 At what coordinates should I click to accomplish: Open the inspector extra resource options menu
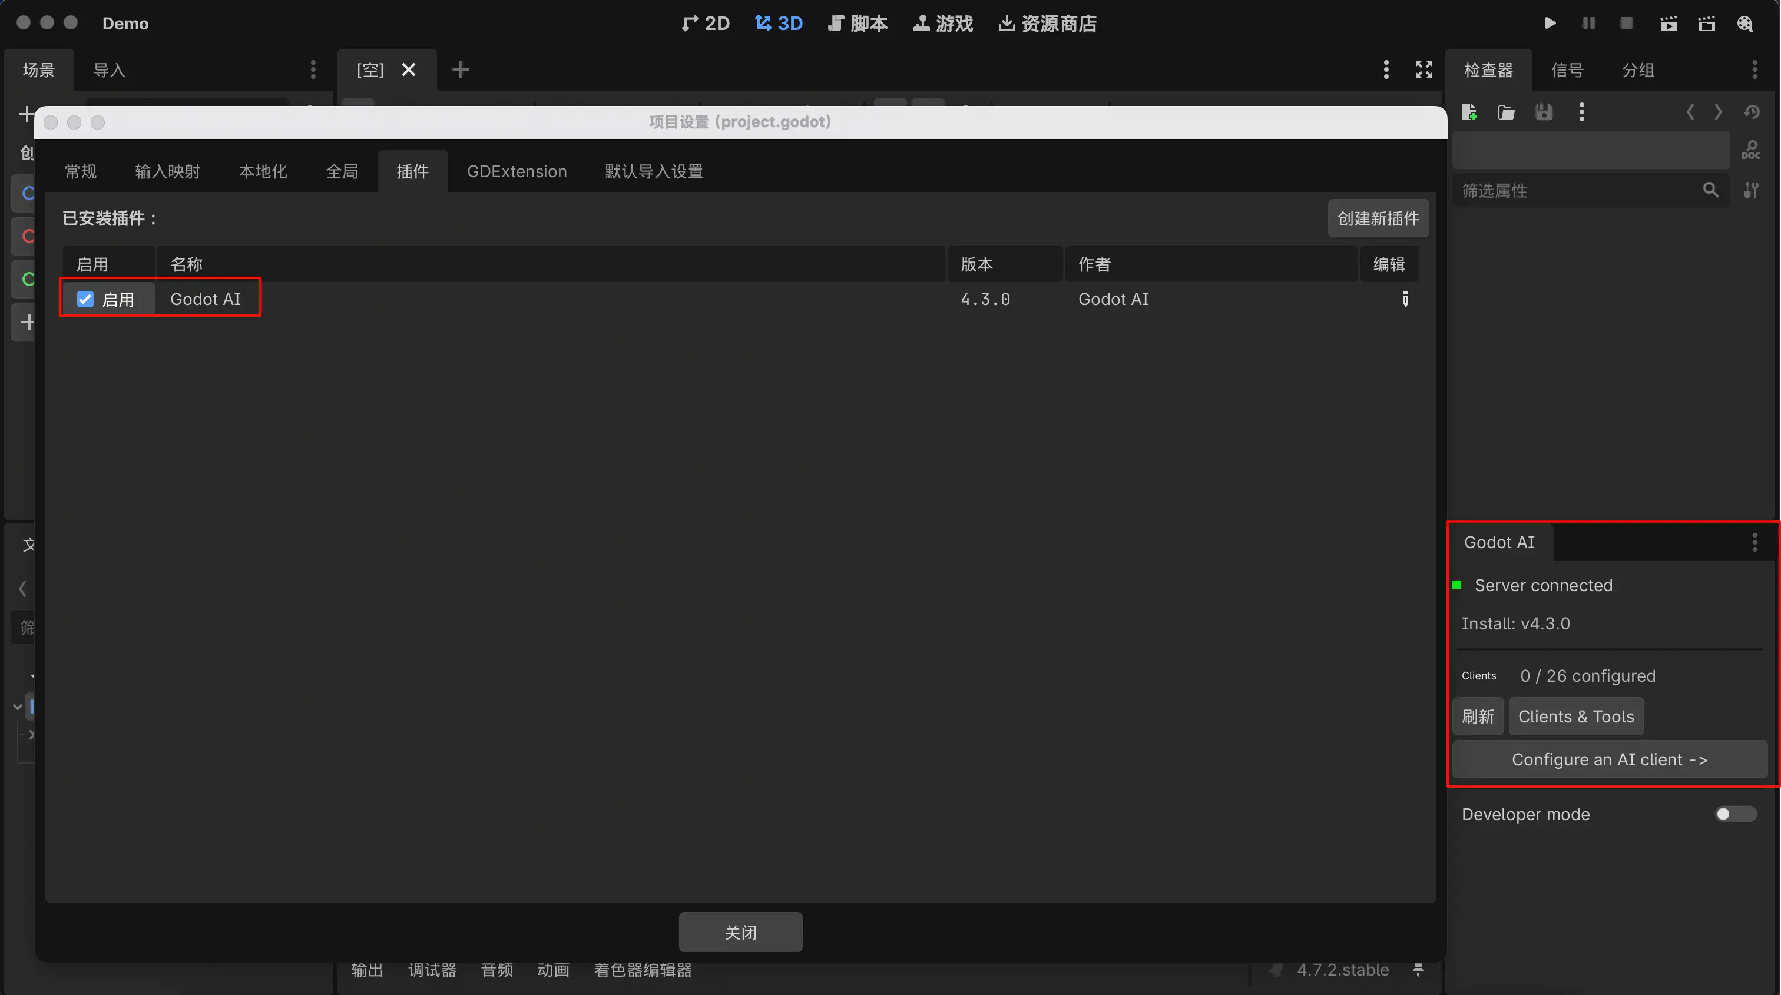click(1582, 112)
